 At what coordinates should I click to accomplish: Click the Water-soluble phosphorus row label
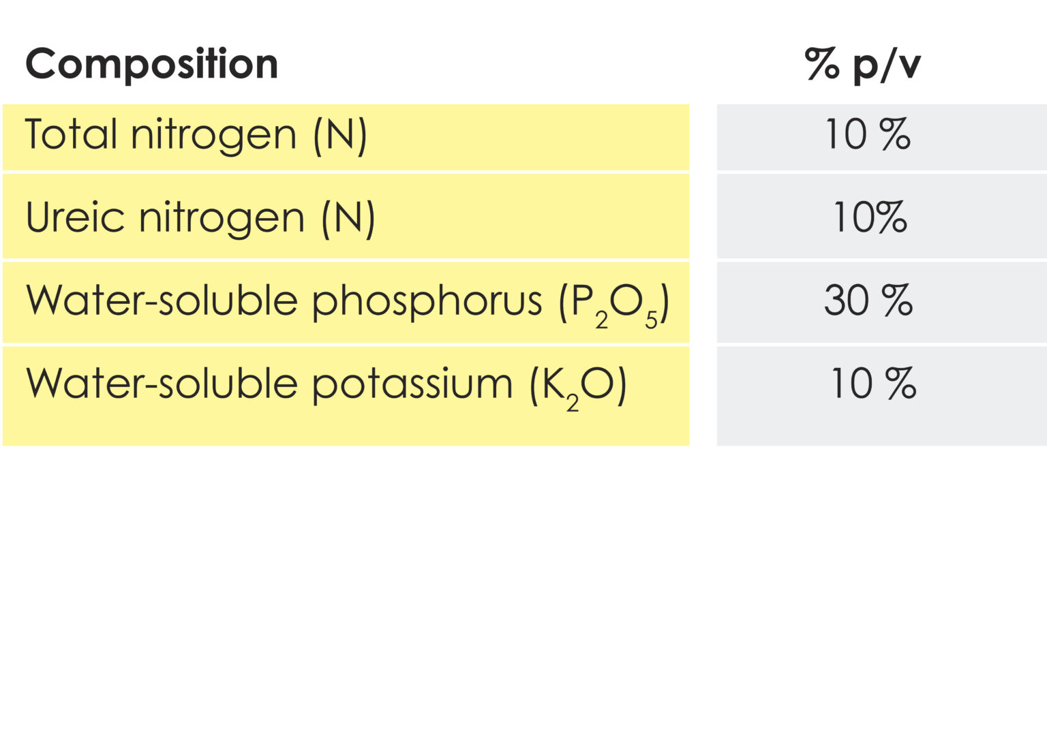(x=347, y=301)
